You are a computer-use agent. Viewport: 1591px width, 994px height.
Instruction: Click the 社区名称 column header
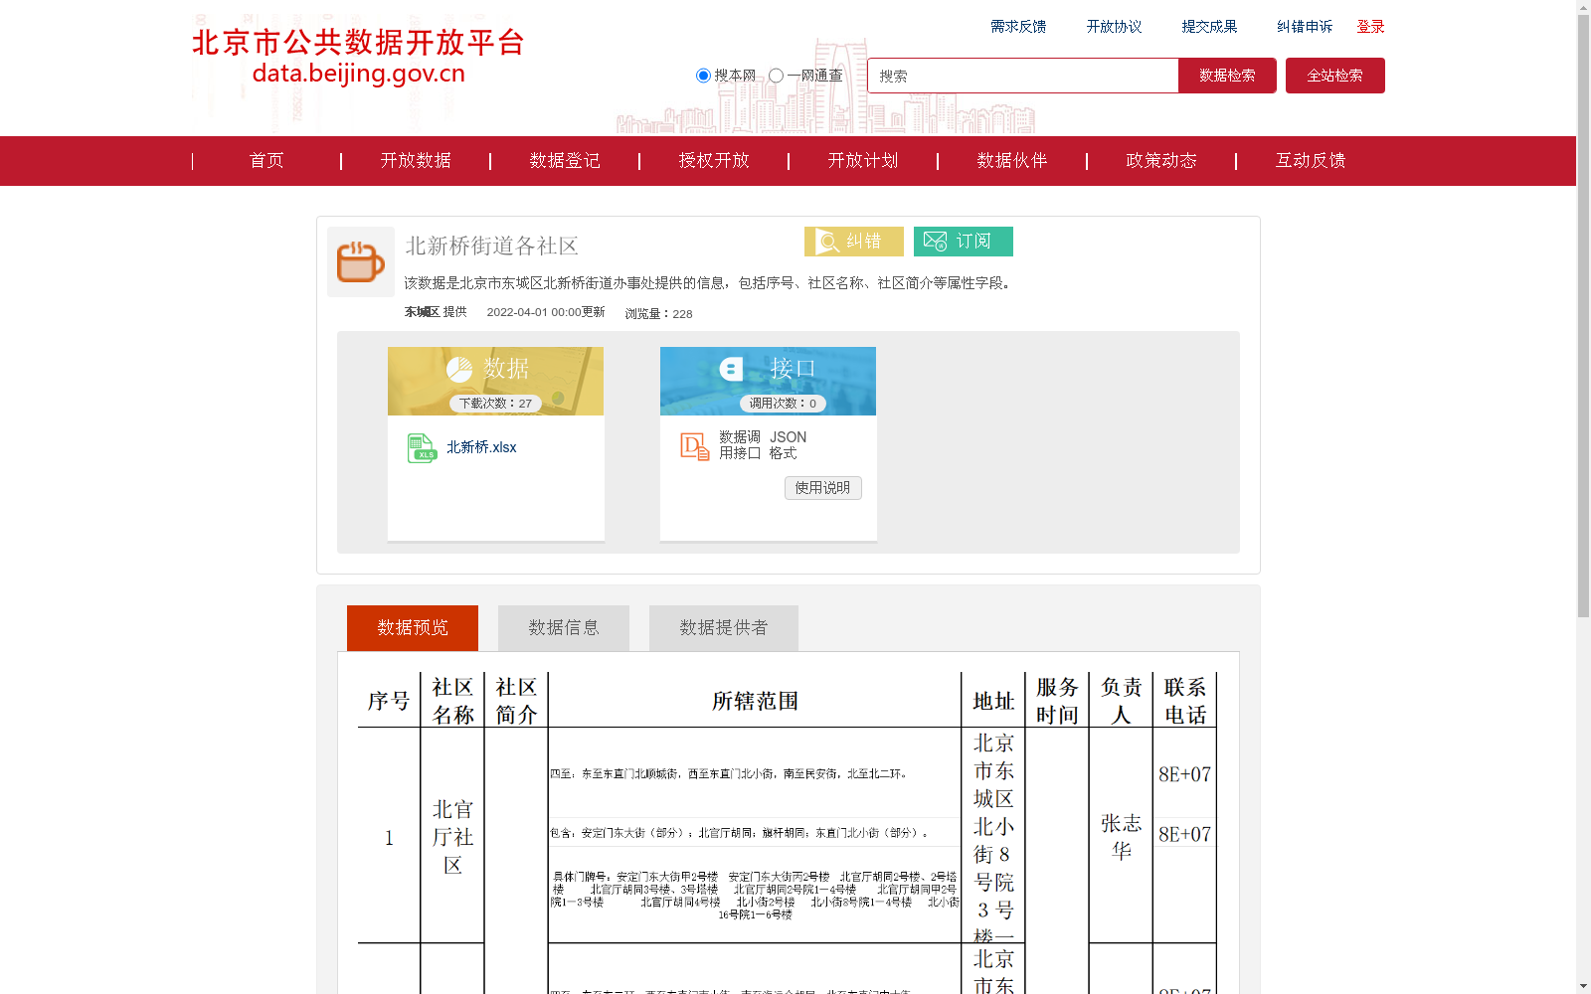pyautogui.click(x=452, y=702)
